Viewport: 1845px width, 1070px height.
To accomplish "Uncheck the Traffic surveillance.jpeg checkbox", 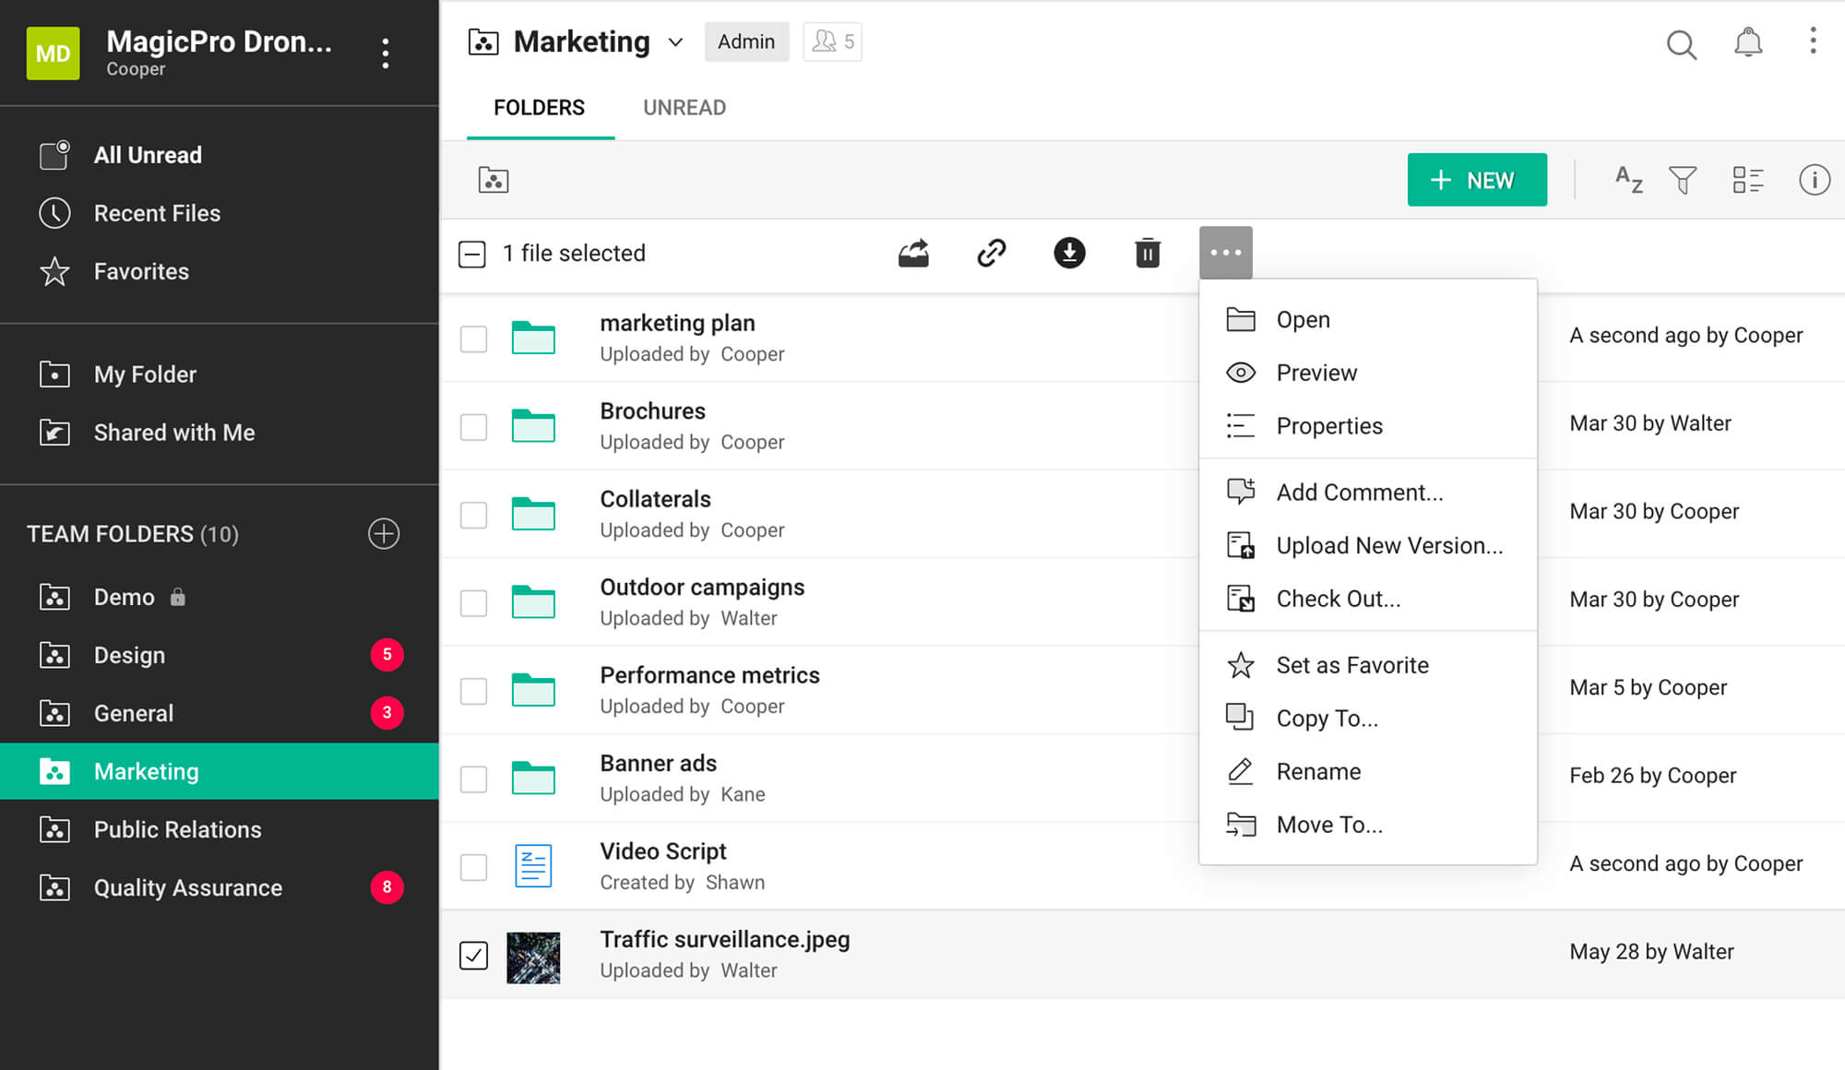I will (x=473, y=955).
